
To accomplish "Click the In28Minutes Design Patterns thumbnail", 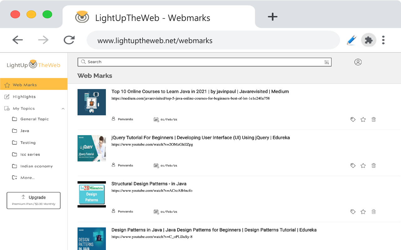I will pos(92,194).
